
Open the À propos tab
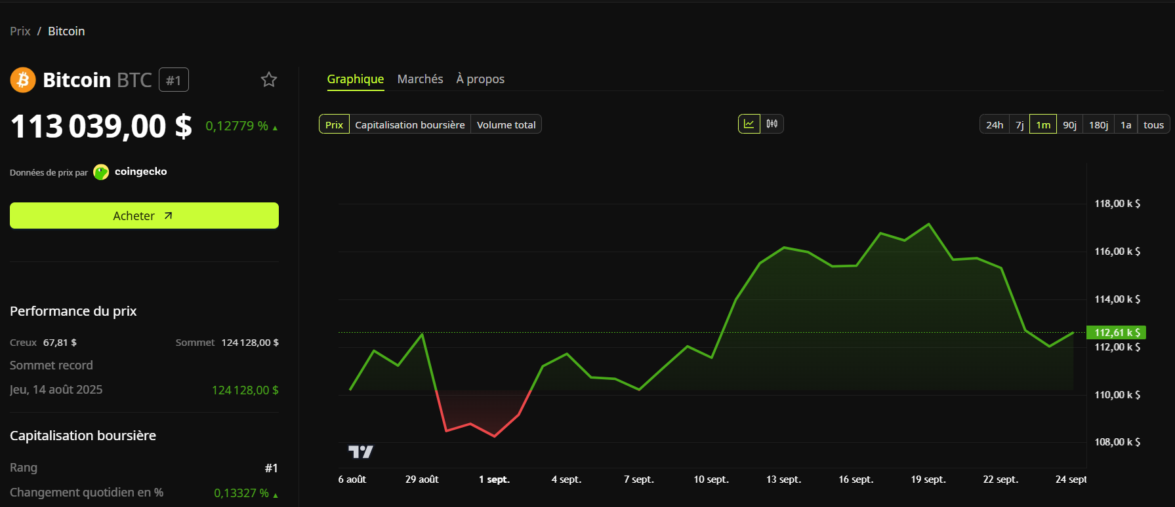pos(481,79)
